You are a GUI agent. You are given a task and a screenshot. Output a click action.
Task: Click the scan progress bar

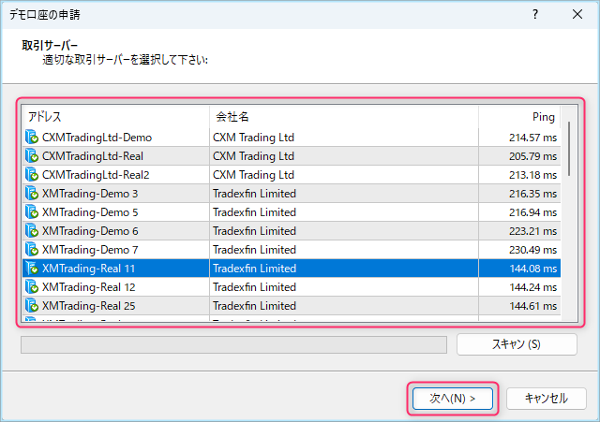[x=233, y=344]
